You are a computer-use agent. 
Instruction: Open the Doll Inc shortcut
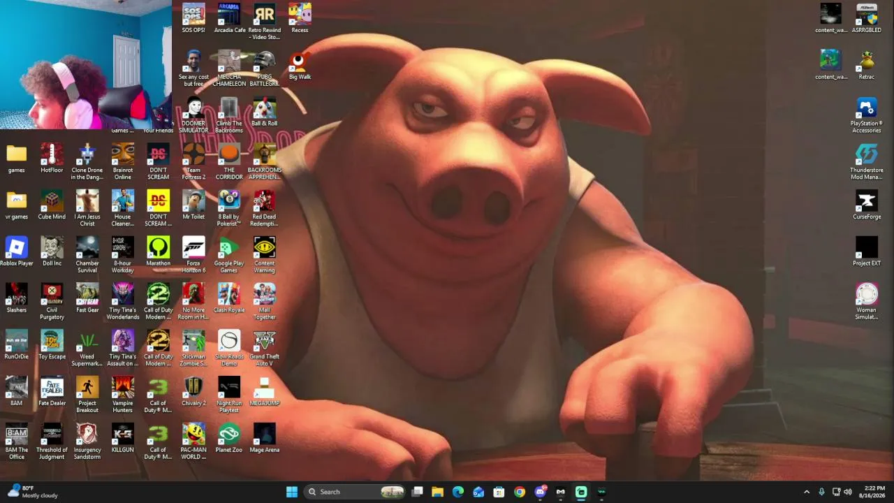click(x=52, y=252)
